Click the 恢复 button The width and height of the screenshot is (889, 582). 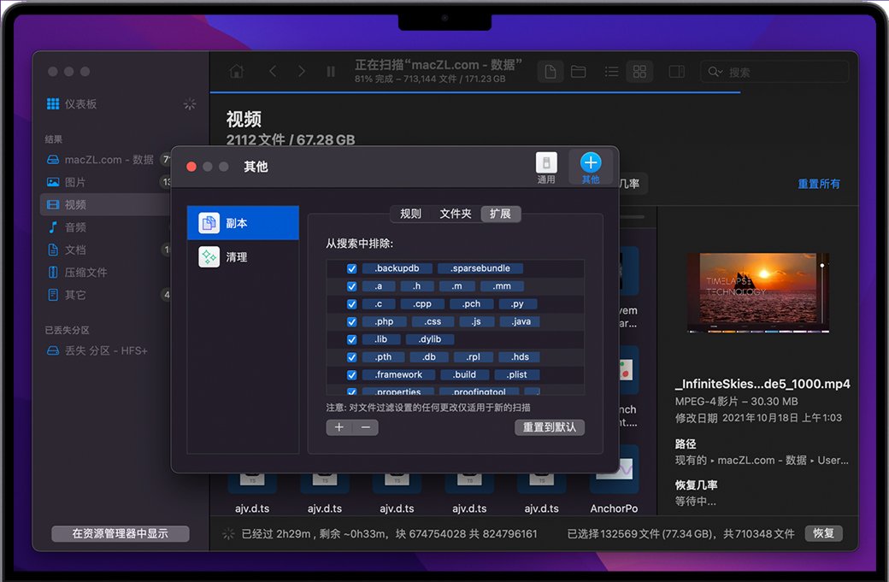click(x=823, y=533)
